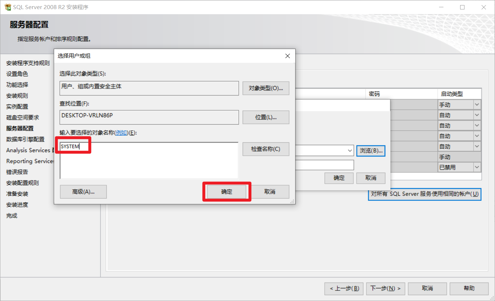This screenshot has height=301, width=495.
Task: Select 实例配置 step in sidebar
Action: [x=17, y=106]
